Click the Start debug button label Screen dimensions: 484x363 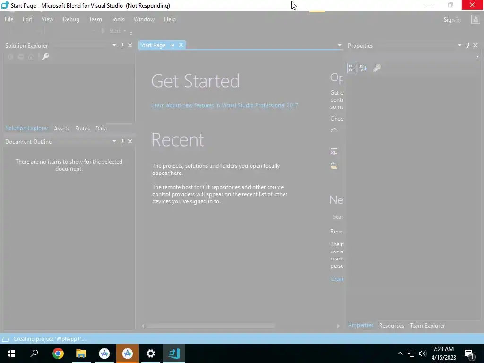(115, 31)
